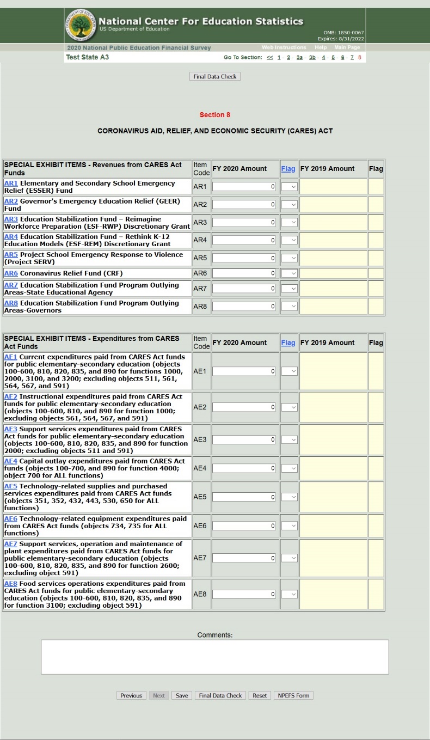Jump to Section 3a
430x740 pixels.
[299, 58]
